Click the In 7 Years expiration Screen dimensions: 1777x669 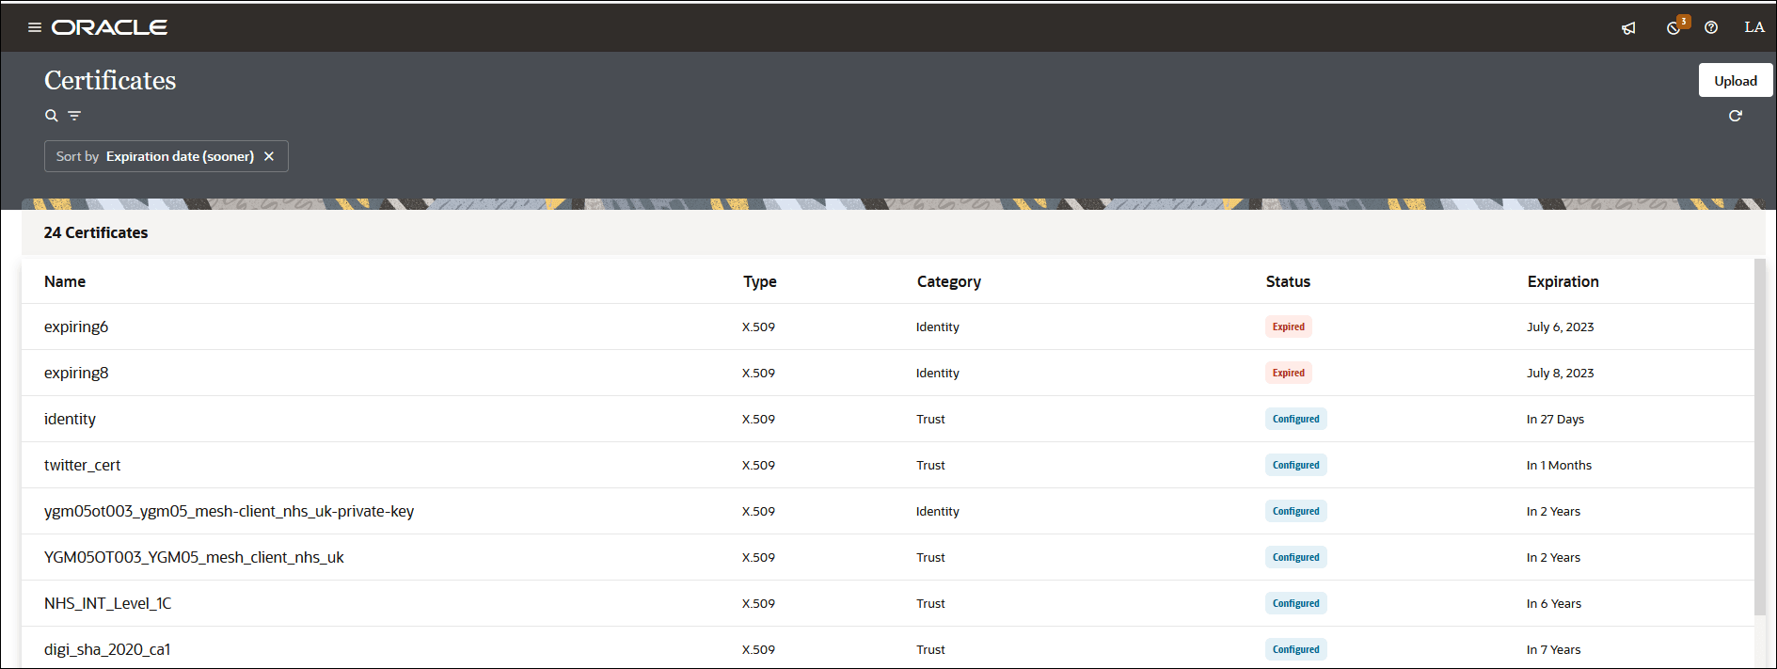pos(1554,649)
